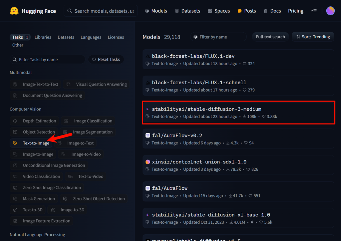Expand the navbar more-options menu
341x241 pixels.
pos(313,11)
